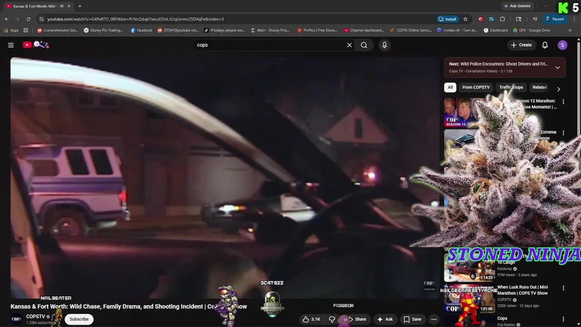Mute the tab via its speaker icon
The width and height of the screenshot is (581, 327).
coord(61,6)
